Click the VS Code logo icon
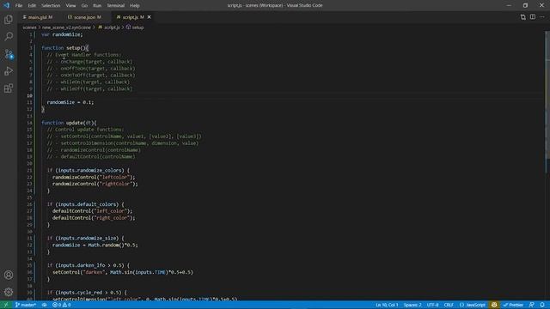 [x=6, y=5]
